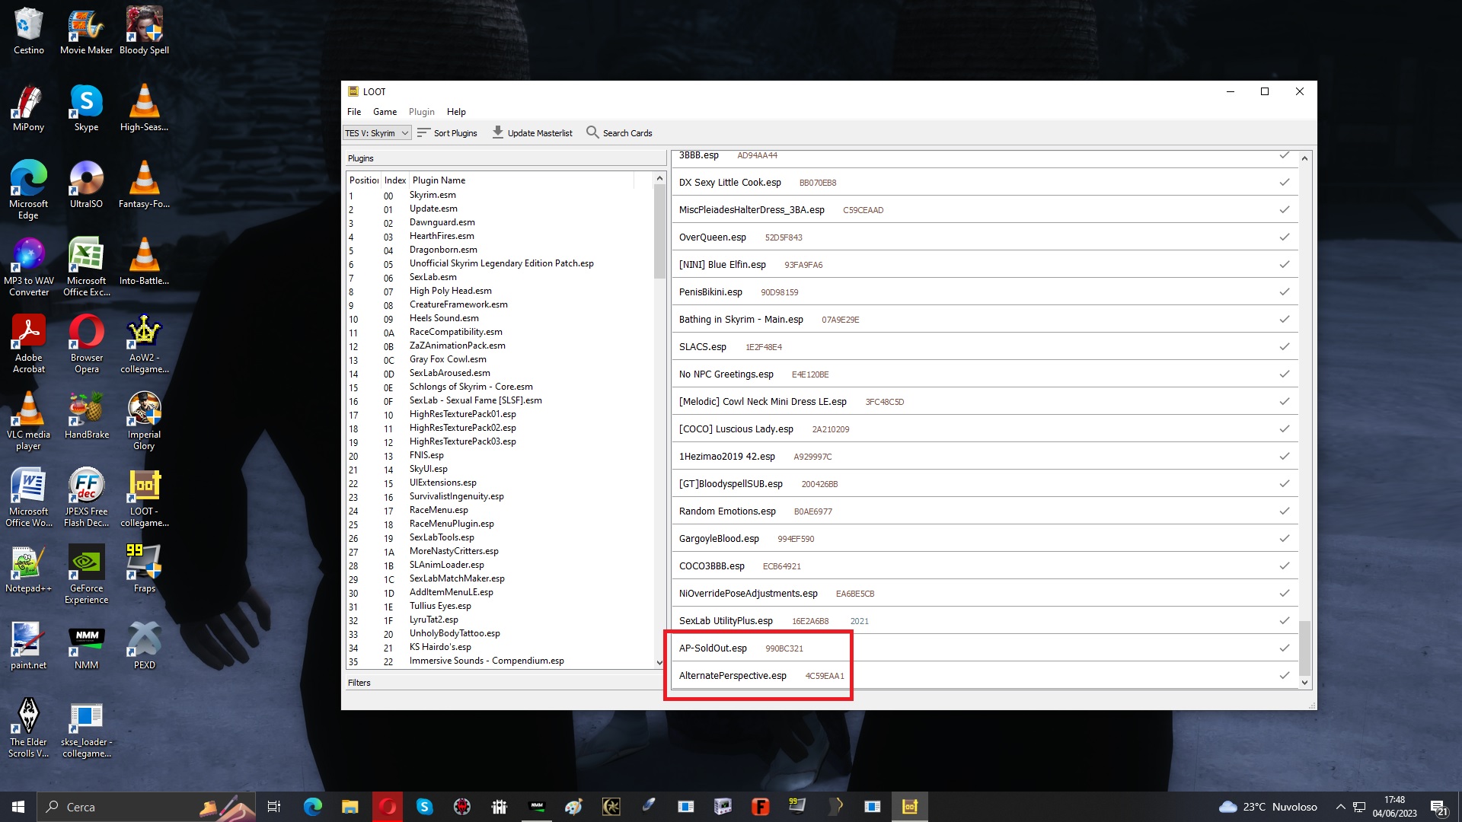This screenshot has height=822, width=1462.
Task: Click the Update Masterlist download icon
Action: pyautogui.click(x=498, y=132)
